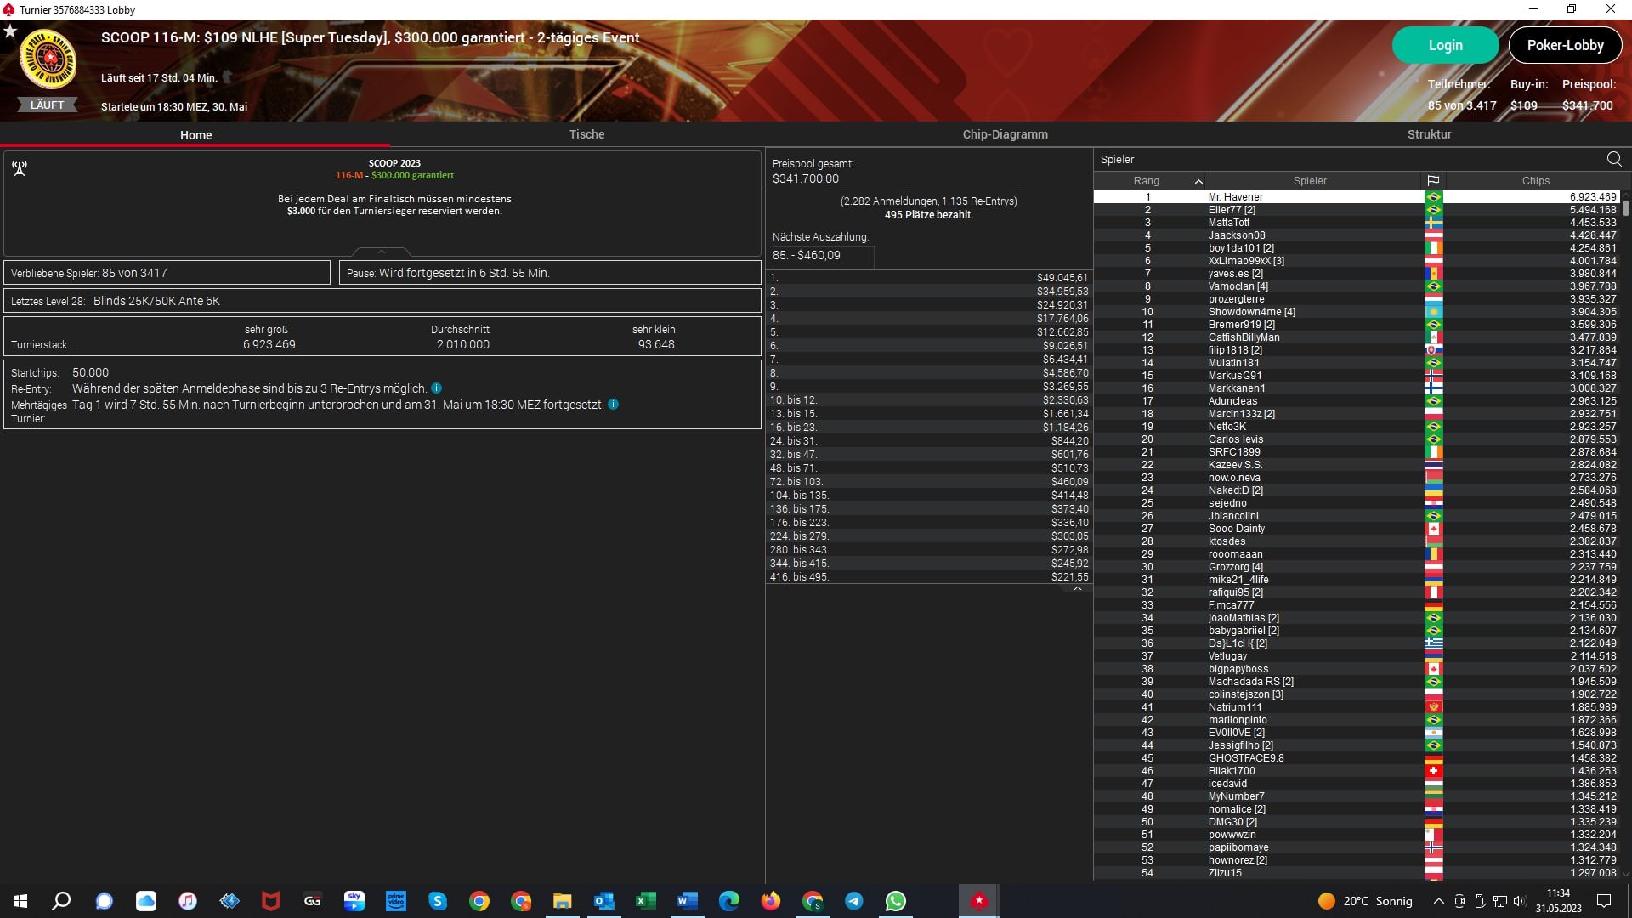This screenshot has height=918, width=1632.
Task: Sort list by Chips column header
Action: [1535, 181]
